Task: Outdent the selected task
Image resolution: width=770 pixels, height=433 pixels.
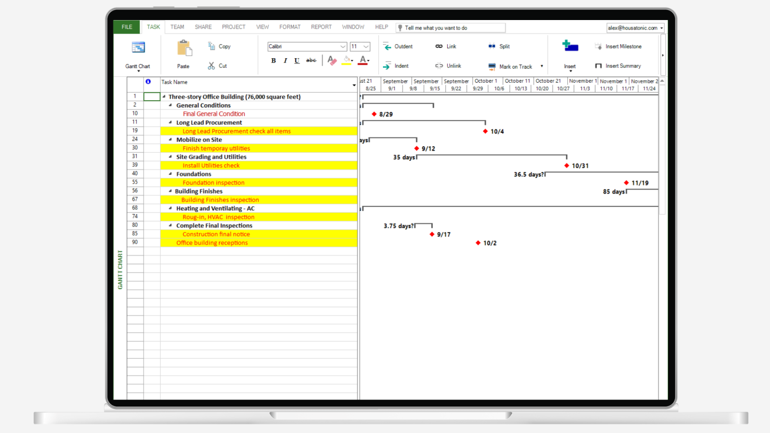Action: pyautogui.click(x=398, y=47)
